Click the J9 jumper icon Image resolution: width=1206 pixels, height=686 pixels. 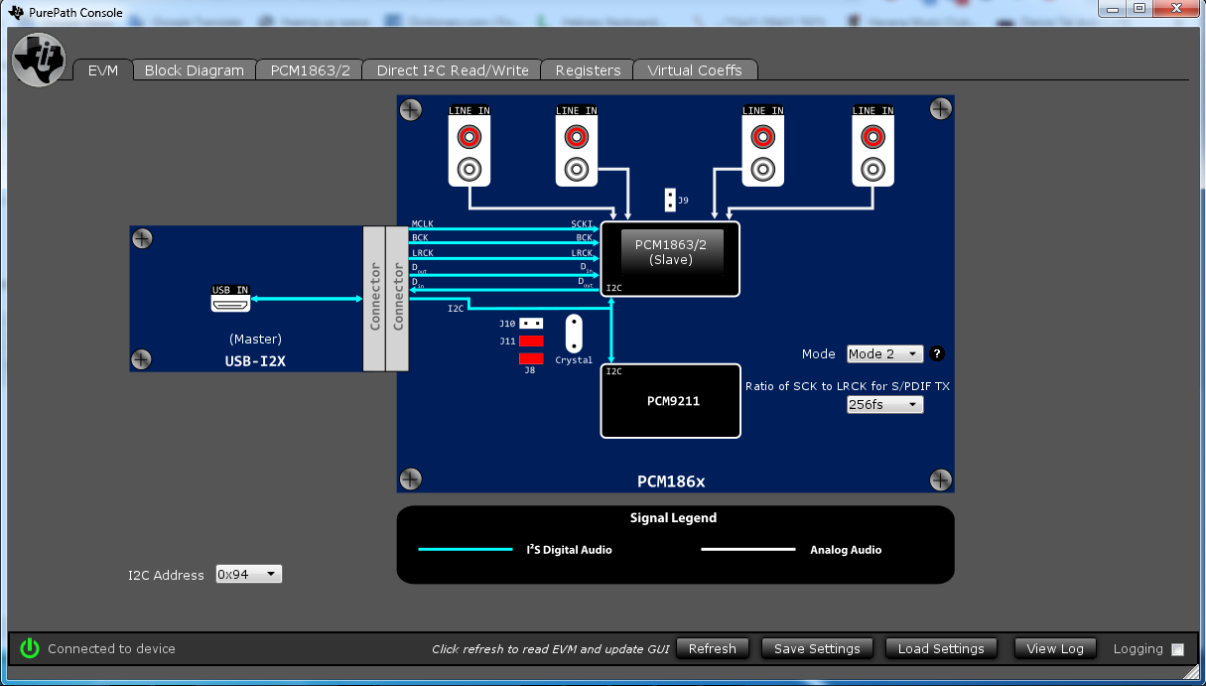point(670,200)
